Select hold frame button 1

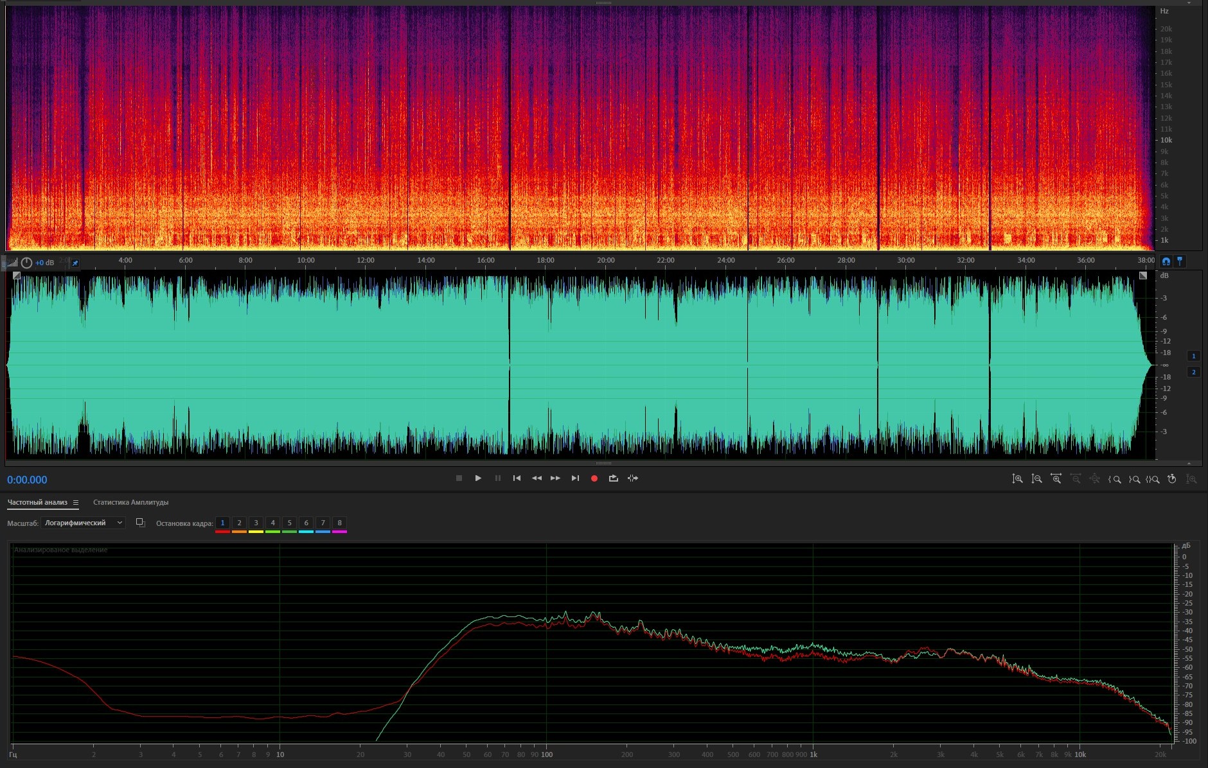(222, 523)
